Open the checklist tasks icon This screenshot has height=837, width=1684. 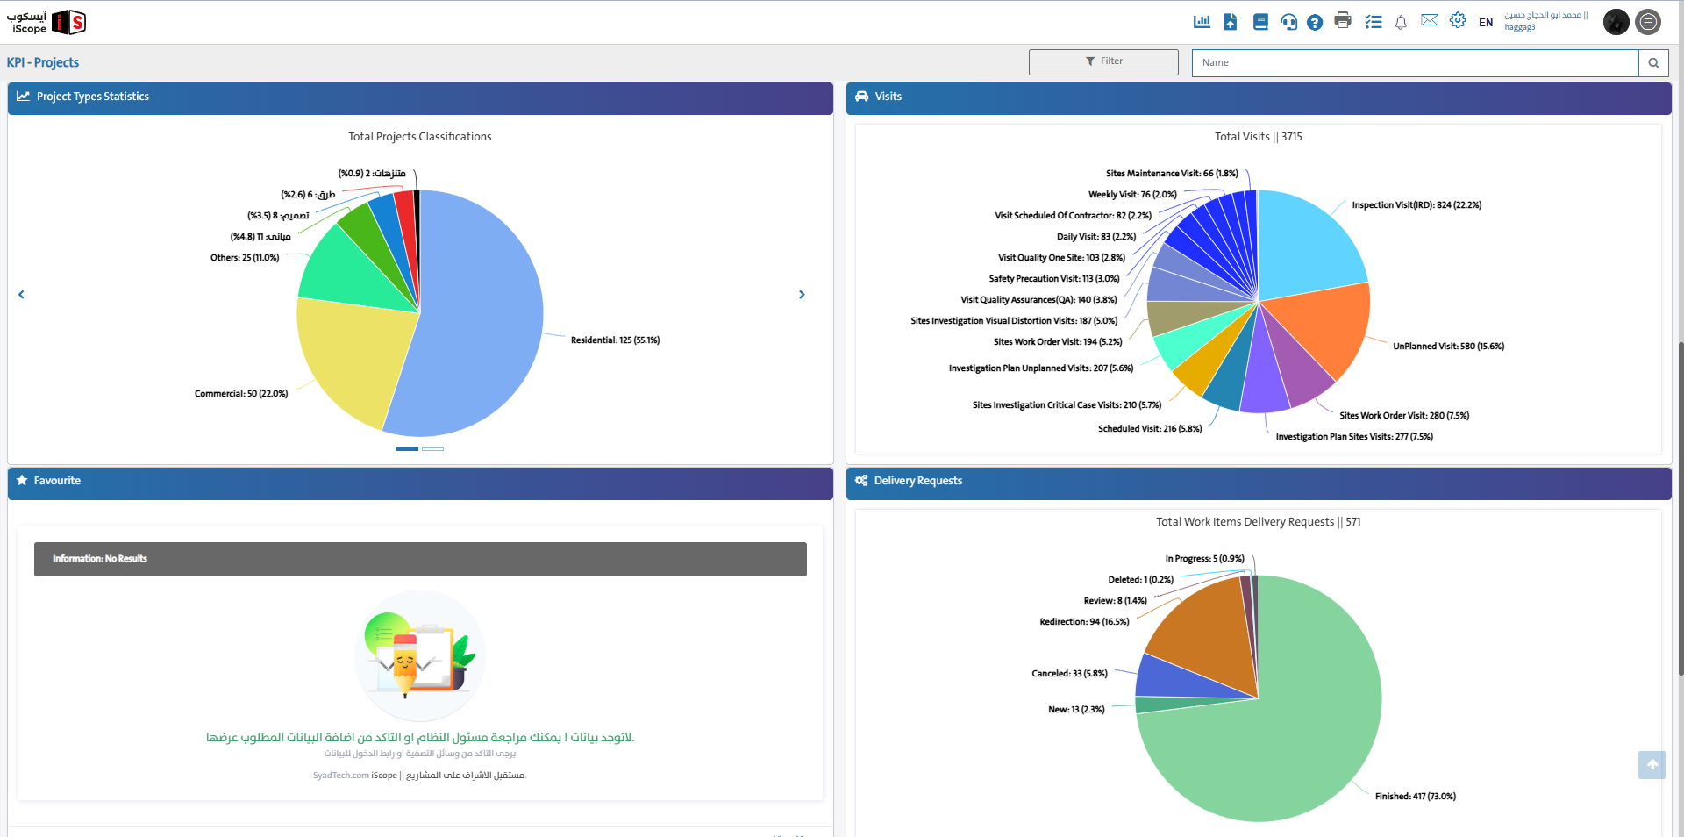(1374, 22)
